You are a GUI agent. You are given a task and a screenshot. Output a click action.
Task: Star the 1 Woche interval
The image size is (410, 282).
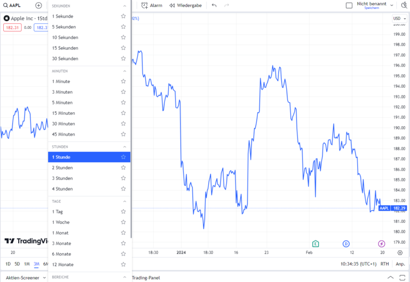[123, 222]
